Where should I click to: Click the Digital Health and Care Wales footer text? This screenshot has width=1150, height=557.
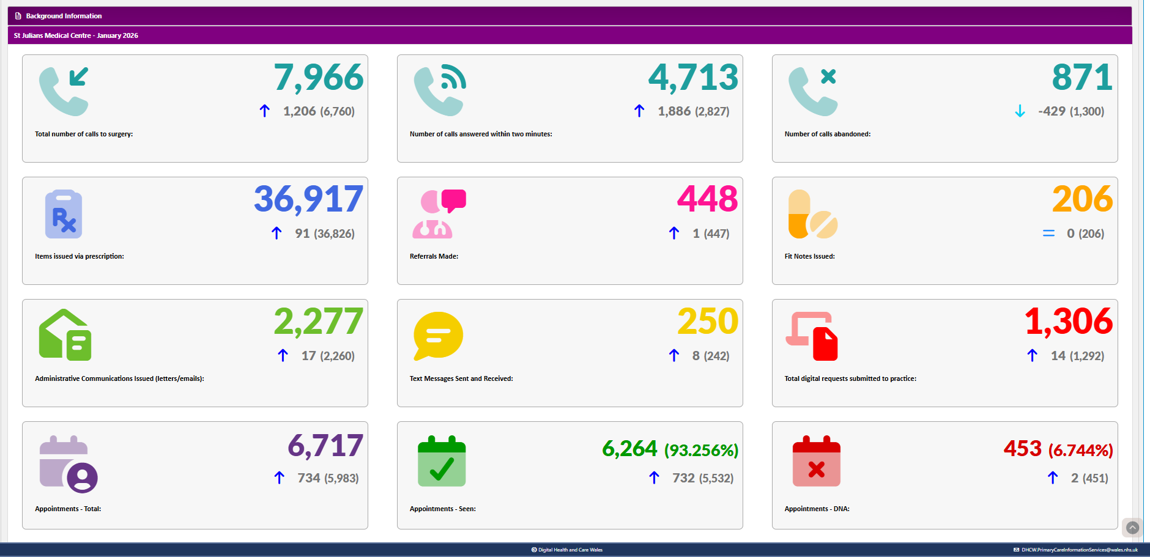(x=569, y=550)
